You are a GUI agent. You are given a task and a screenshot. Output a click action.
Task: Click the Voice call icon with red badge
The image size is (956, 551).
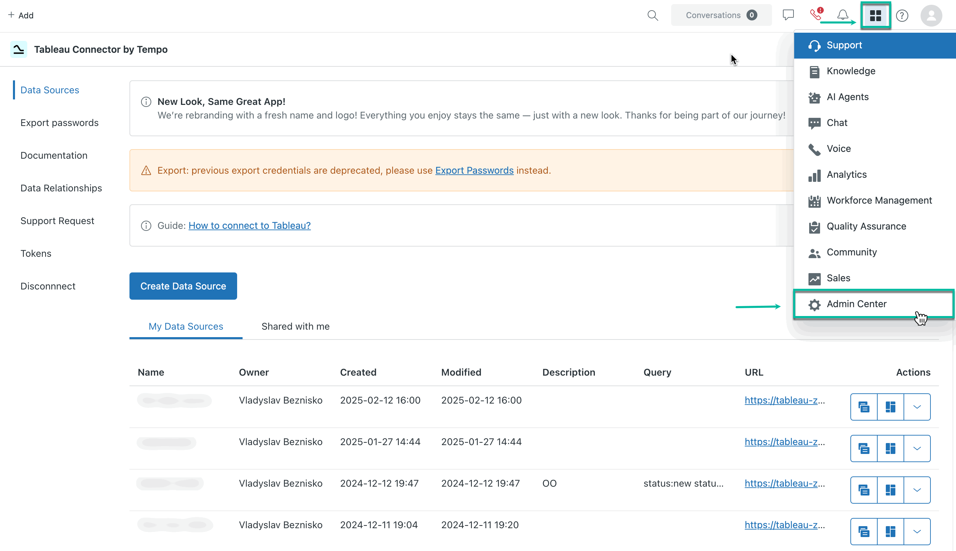(x=815, y=15)
